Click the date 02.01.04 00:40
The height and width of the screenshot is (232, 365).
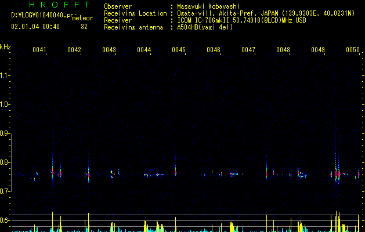click(35, 27)
